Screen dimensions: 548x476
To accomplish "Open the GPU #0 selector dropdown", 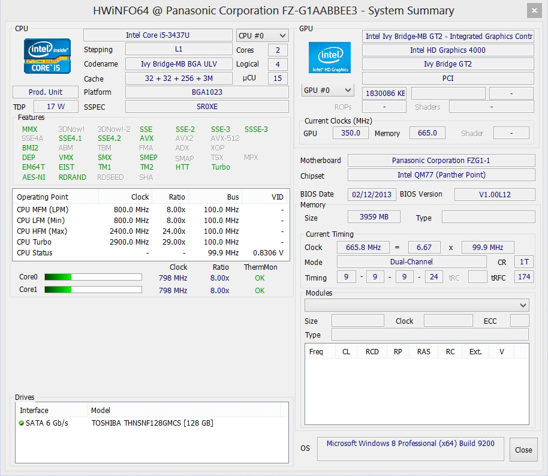I will [x=327, y=91].
